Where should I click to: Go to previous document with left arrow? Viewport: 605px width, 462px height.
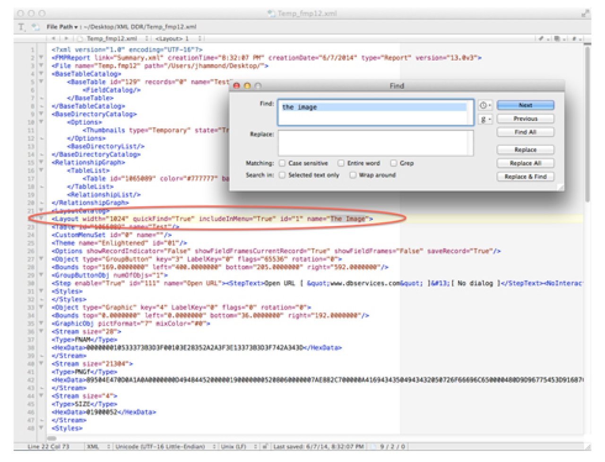click(53, 38)
